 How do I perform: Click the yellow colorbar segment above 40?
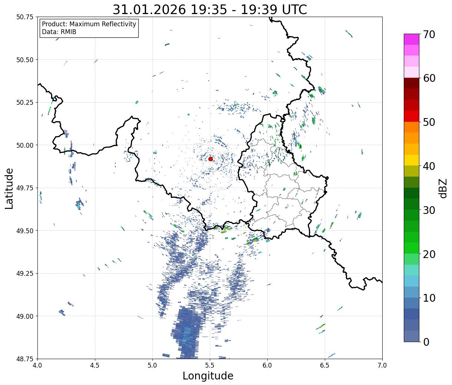(x=412, y=160)
